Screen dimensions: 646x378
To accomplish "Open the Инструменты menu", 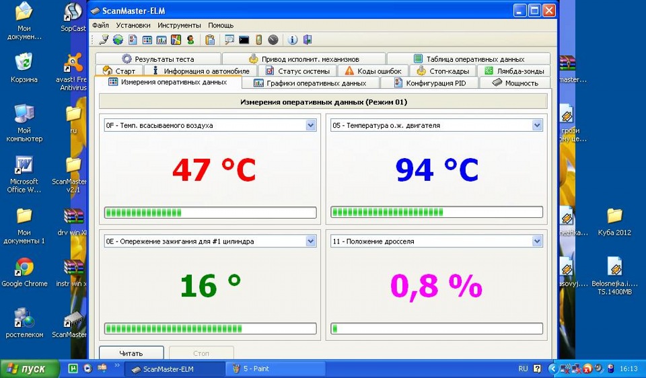I will point(179,25).
